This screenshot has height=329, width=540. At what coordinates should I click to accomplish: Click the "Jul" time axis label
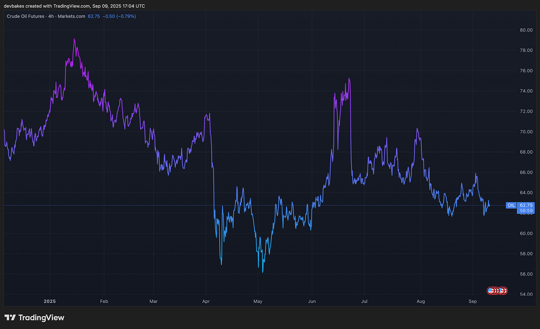365,302
